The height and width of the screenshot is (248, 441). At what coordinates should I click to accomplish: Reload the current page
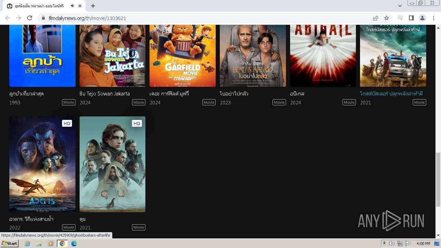[30, 18]
